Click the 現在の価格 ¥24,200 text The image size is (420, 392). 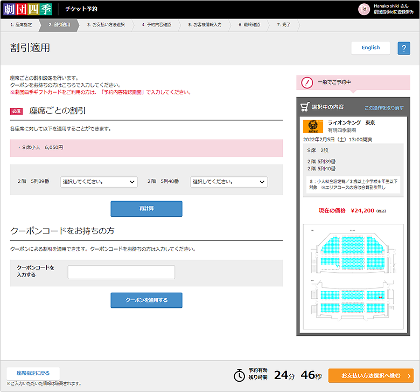pos(352,211)
